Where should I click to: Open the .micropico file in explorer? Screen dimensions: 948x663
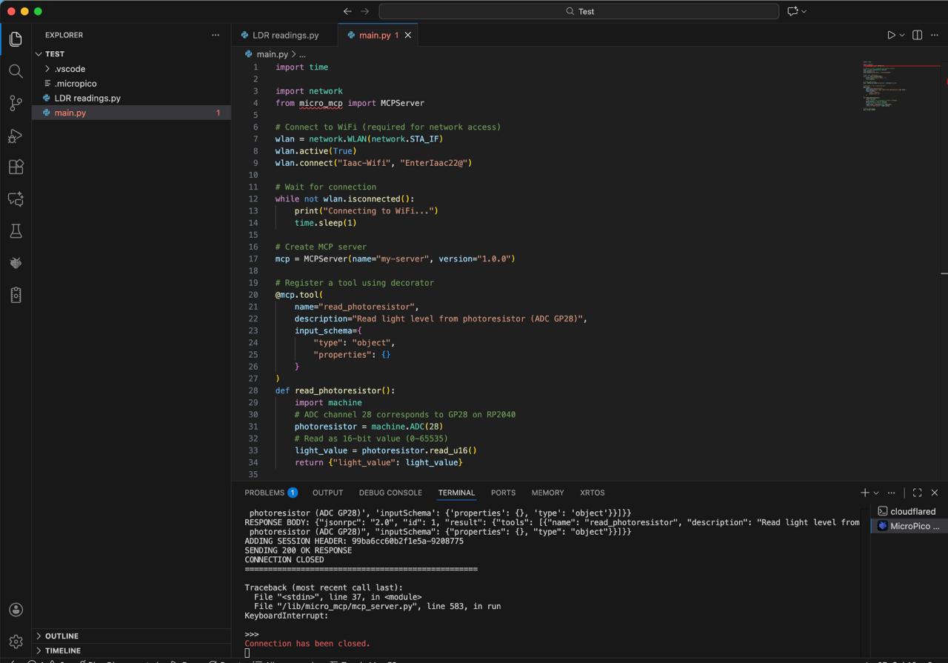(x=76, y=84)
